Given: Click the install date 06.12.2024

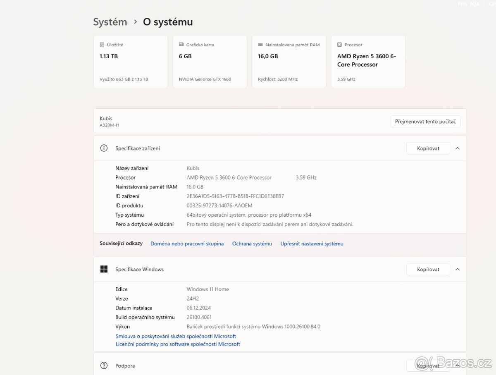Looking at the screenshot, I should pyautogui.click(x=199, y=308).
